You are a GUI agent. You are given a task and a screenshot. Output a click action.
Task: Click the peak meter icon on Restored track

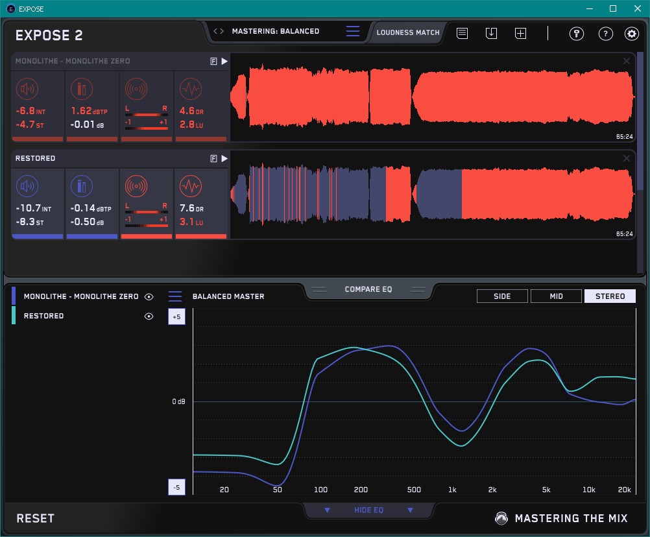tap(80, 186)
